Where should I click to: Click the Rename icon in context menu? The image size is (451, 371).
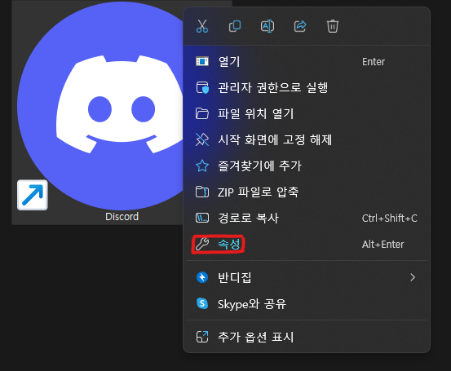tap(268, 26)
